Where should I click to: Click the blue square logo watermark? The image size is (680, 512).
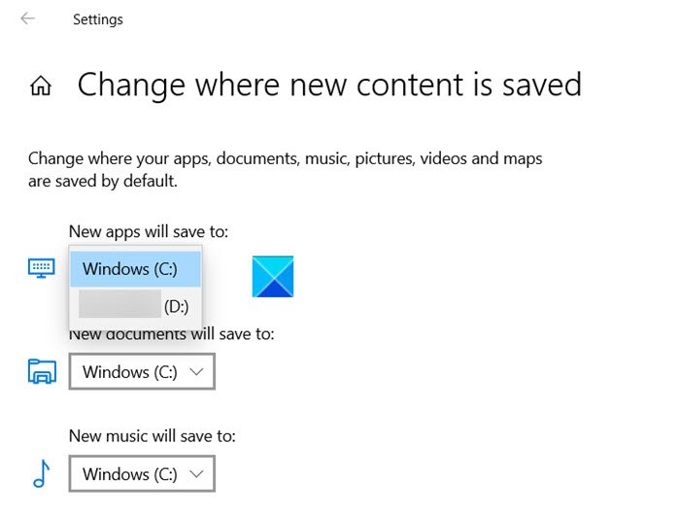[272, 277]
